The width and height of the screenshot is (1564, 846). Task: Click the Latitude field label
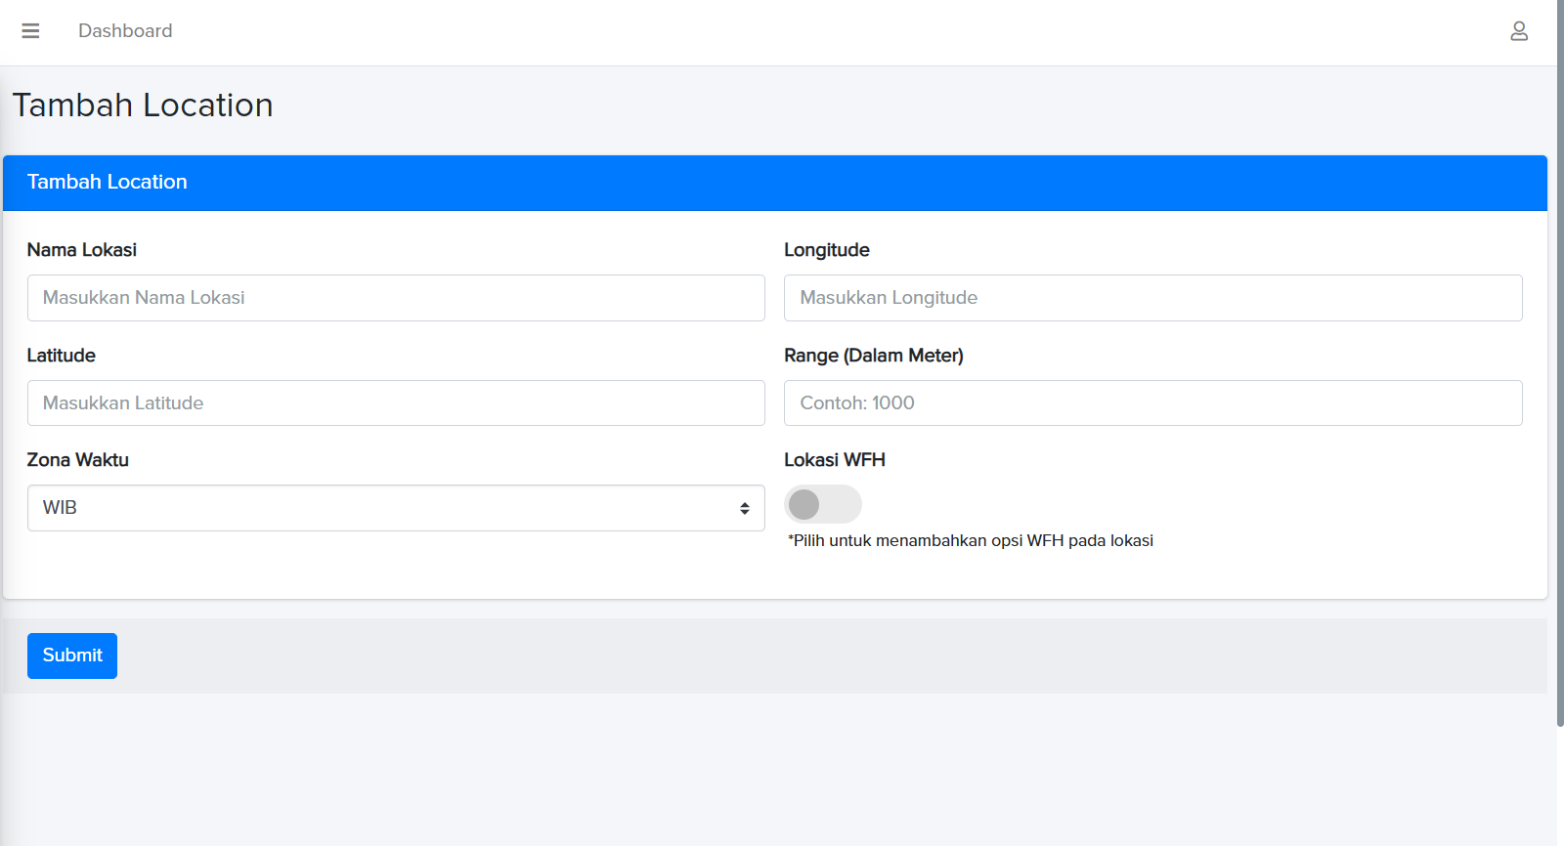tap(61, 356)
